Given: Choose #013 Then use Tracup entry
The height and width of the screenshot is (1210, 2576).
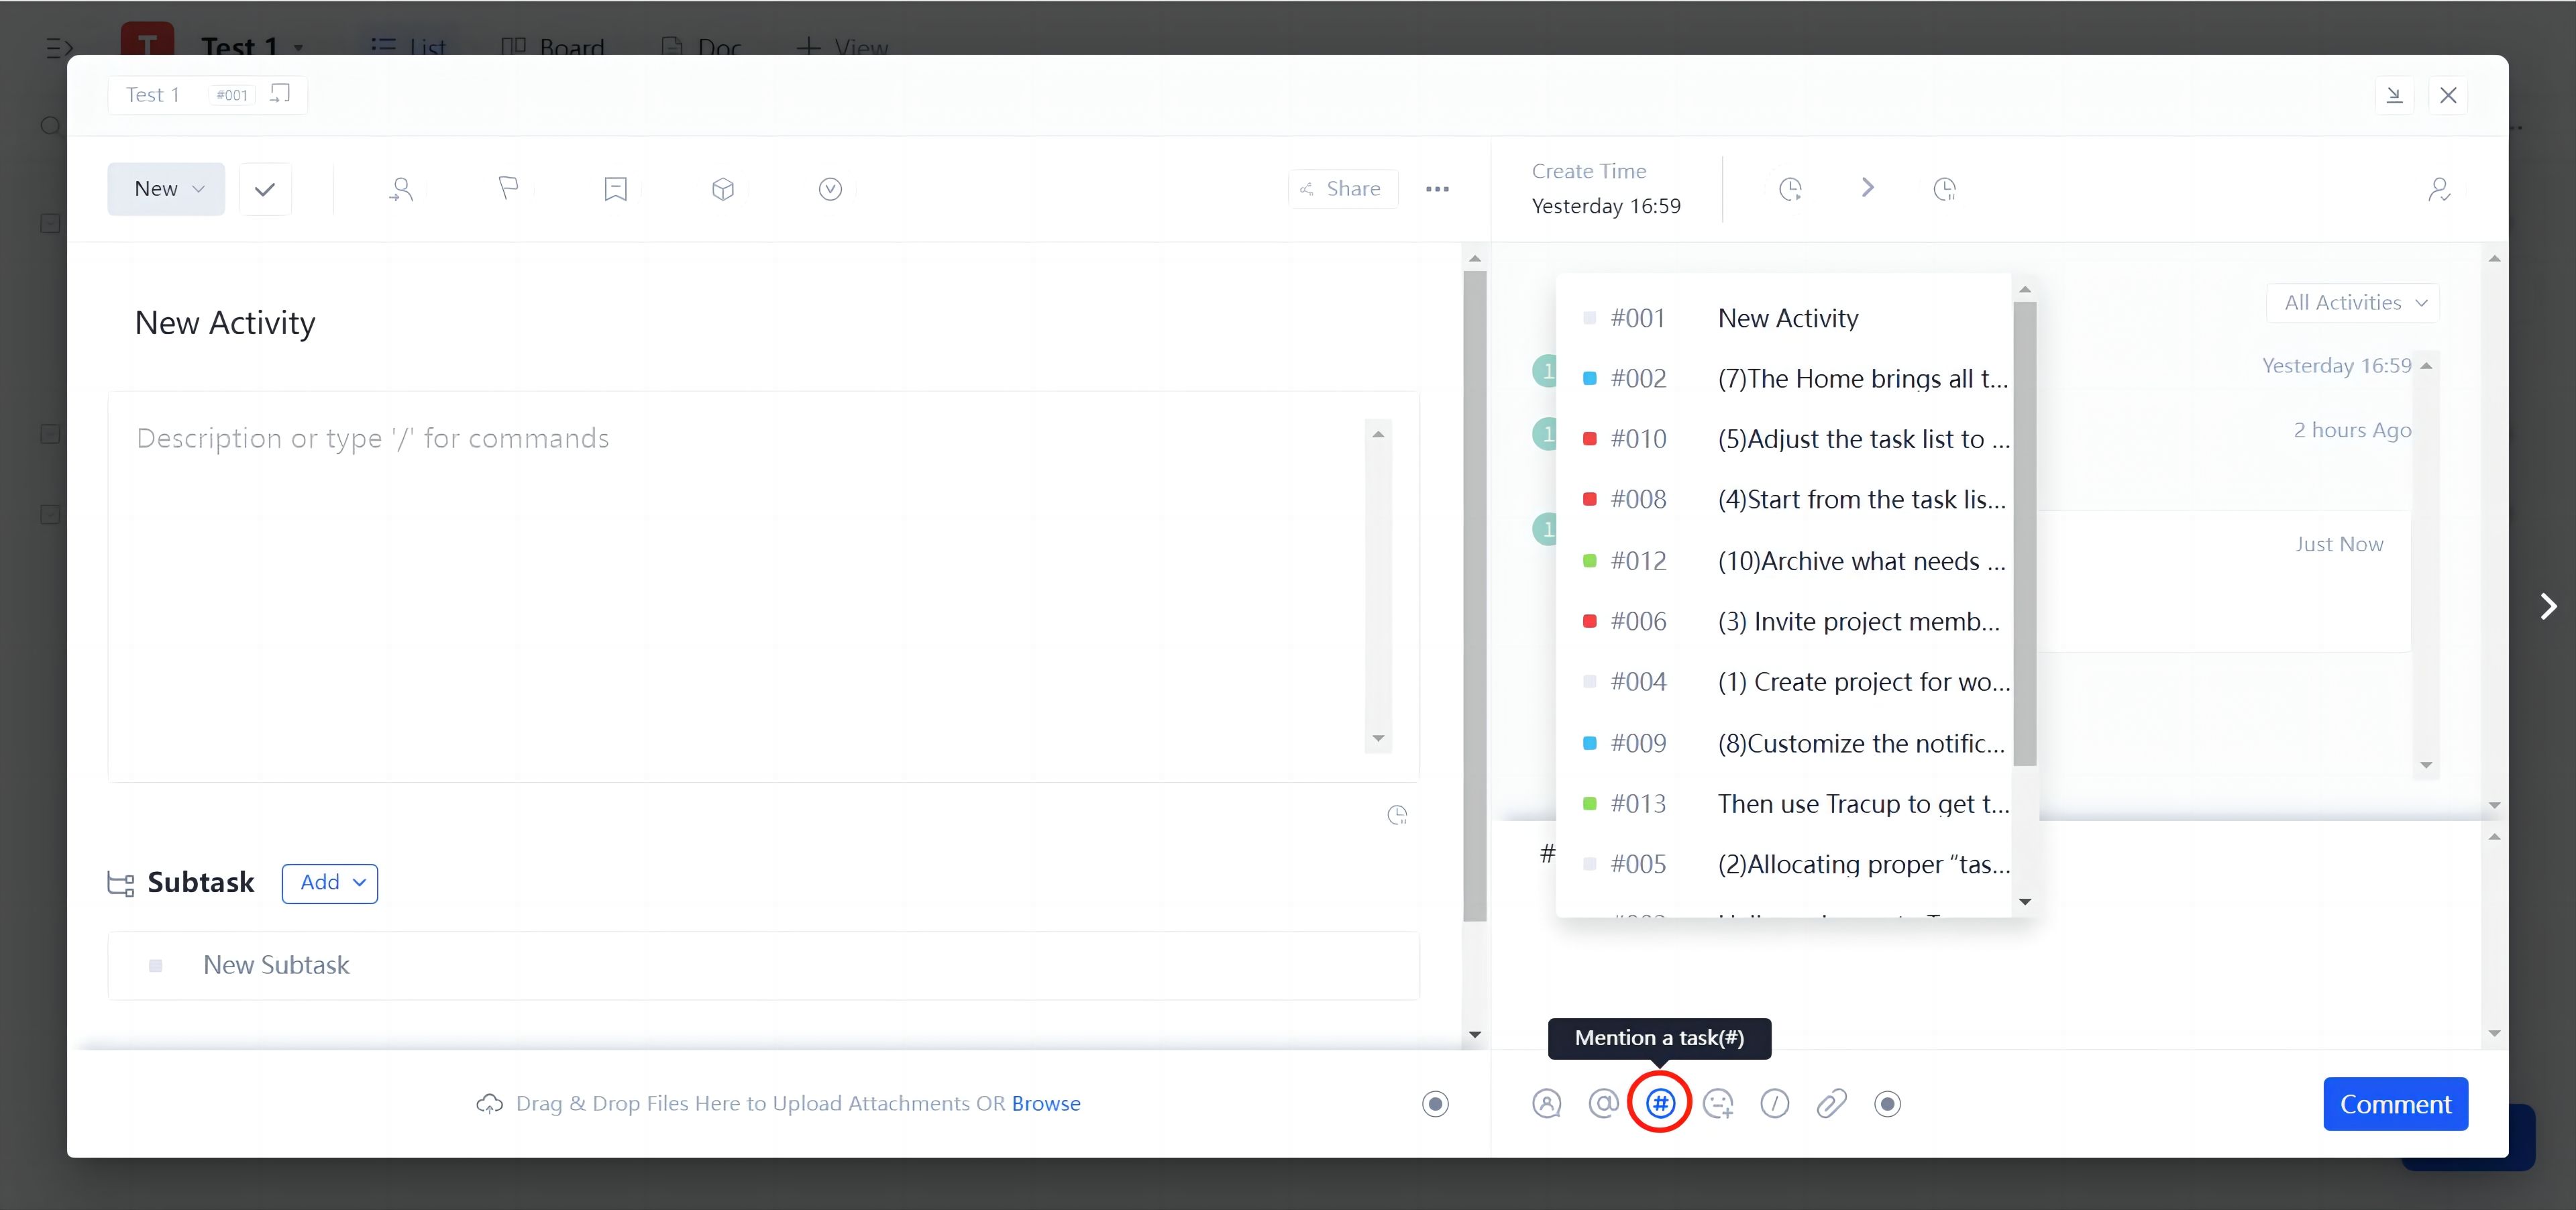Looking at the screenshot, I should (1796, 804).
